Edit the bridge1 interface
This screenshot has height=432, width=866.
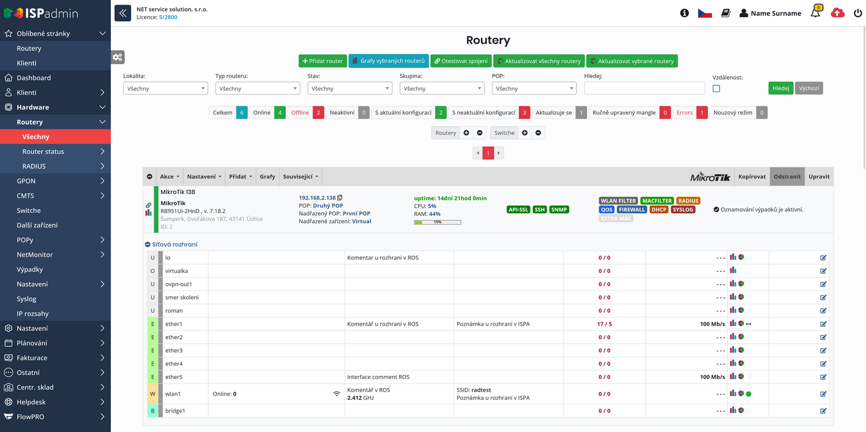point(823,411)
